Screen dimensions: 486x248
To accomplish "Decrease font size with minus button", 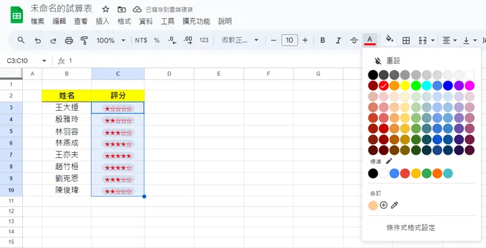I will pyautogui.click(x=273, y=40).
